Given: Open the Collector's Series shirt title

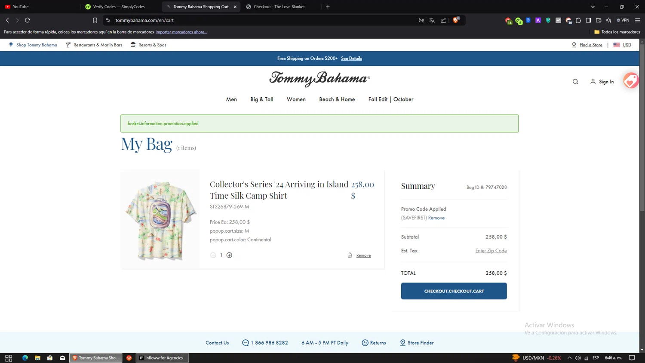Looking at the screenshot, I should pos(279,190).
